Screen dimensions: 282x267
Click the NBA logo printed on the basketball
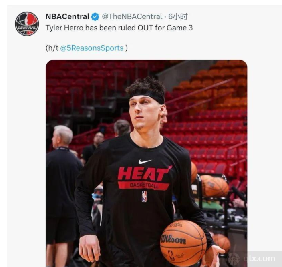click(171, 255)
